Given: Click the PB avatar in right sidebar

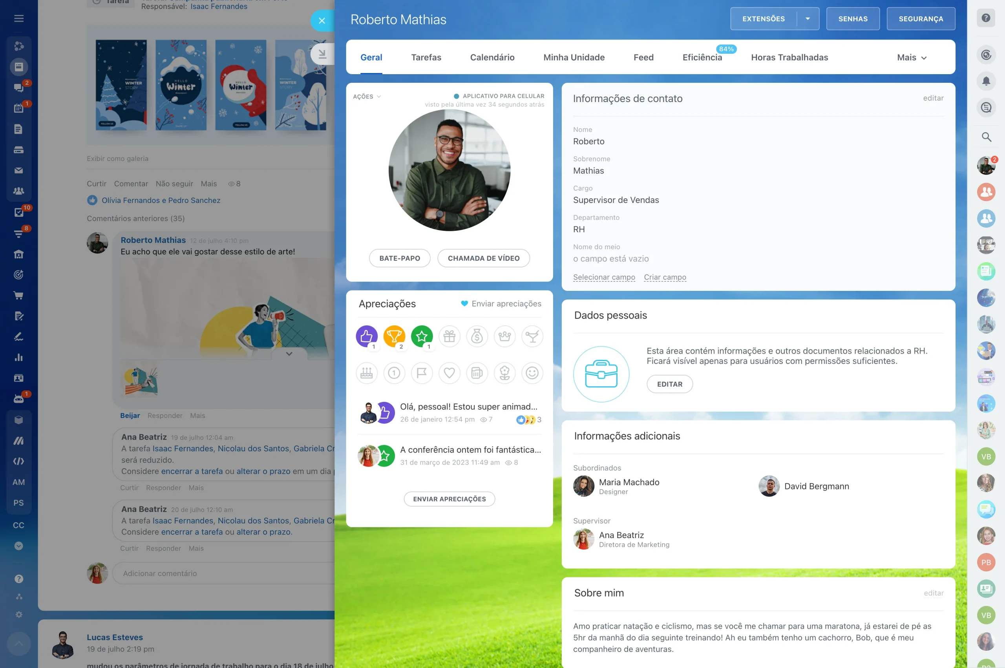Looking at the screenshot, I should click(x=986, y=562).
